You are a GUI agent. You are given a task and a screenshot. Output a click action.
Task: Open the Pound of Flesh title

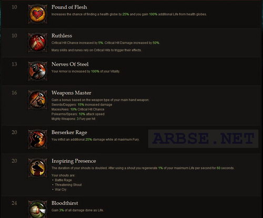(x=69, y=7)
